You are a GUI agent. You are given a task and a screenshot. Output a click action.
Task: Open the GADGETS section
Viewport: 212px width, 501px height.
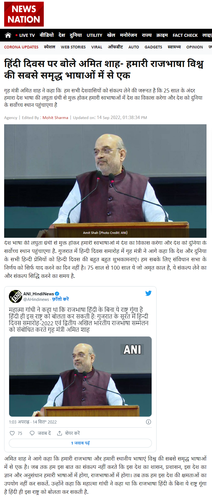point(153,47)
